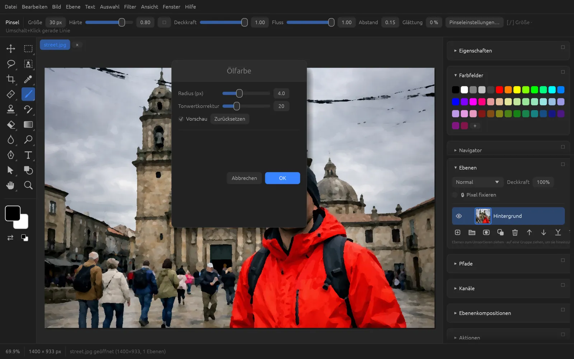Viewport: 574px width, 359px height.
Task: Select the Eyedropper tool
Action: 28,79
